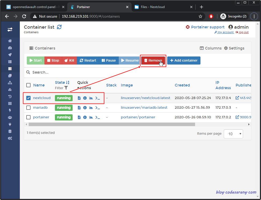Open App Templates rocket icon
Viewport: 261px width, 200px height.
click(10, 55)
